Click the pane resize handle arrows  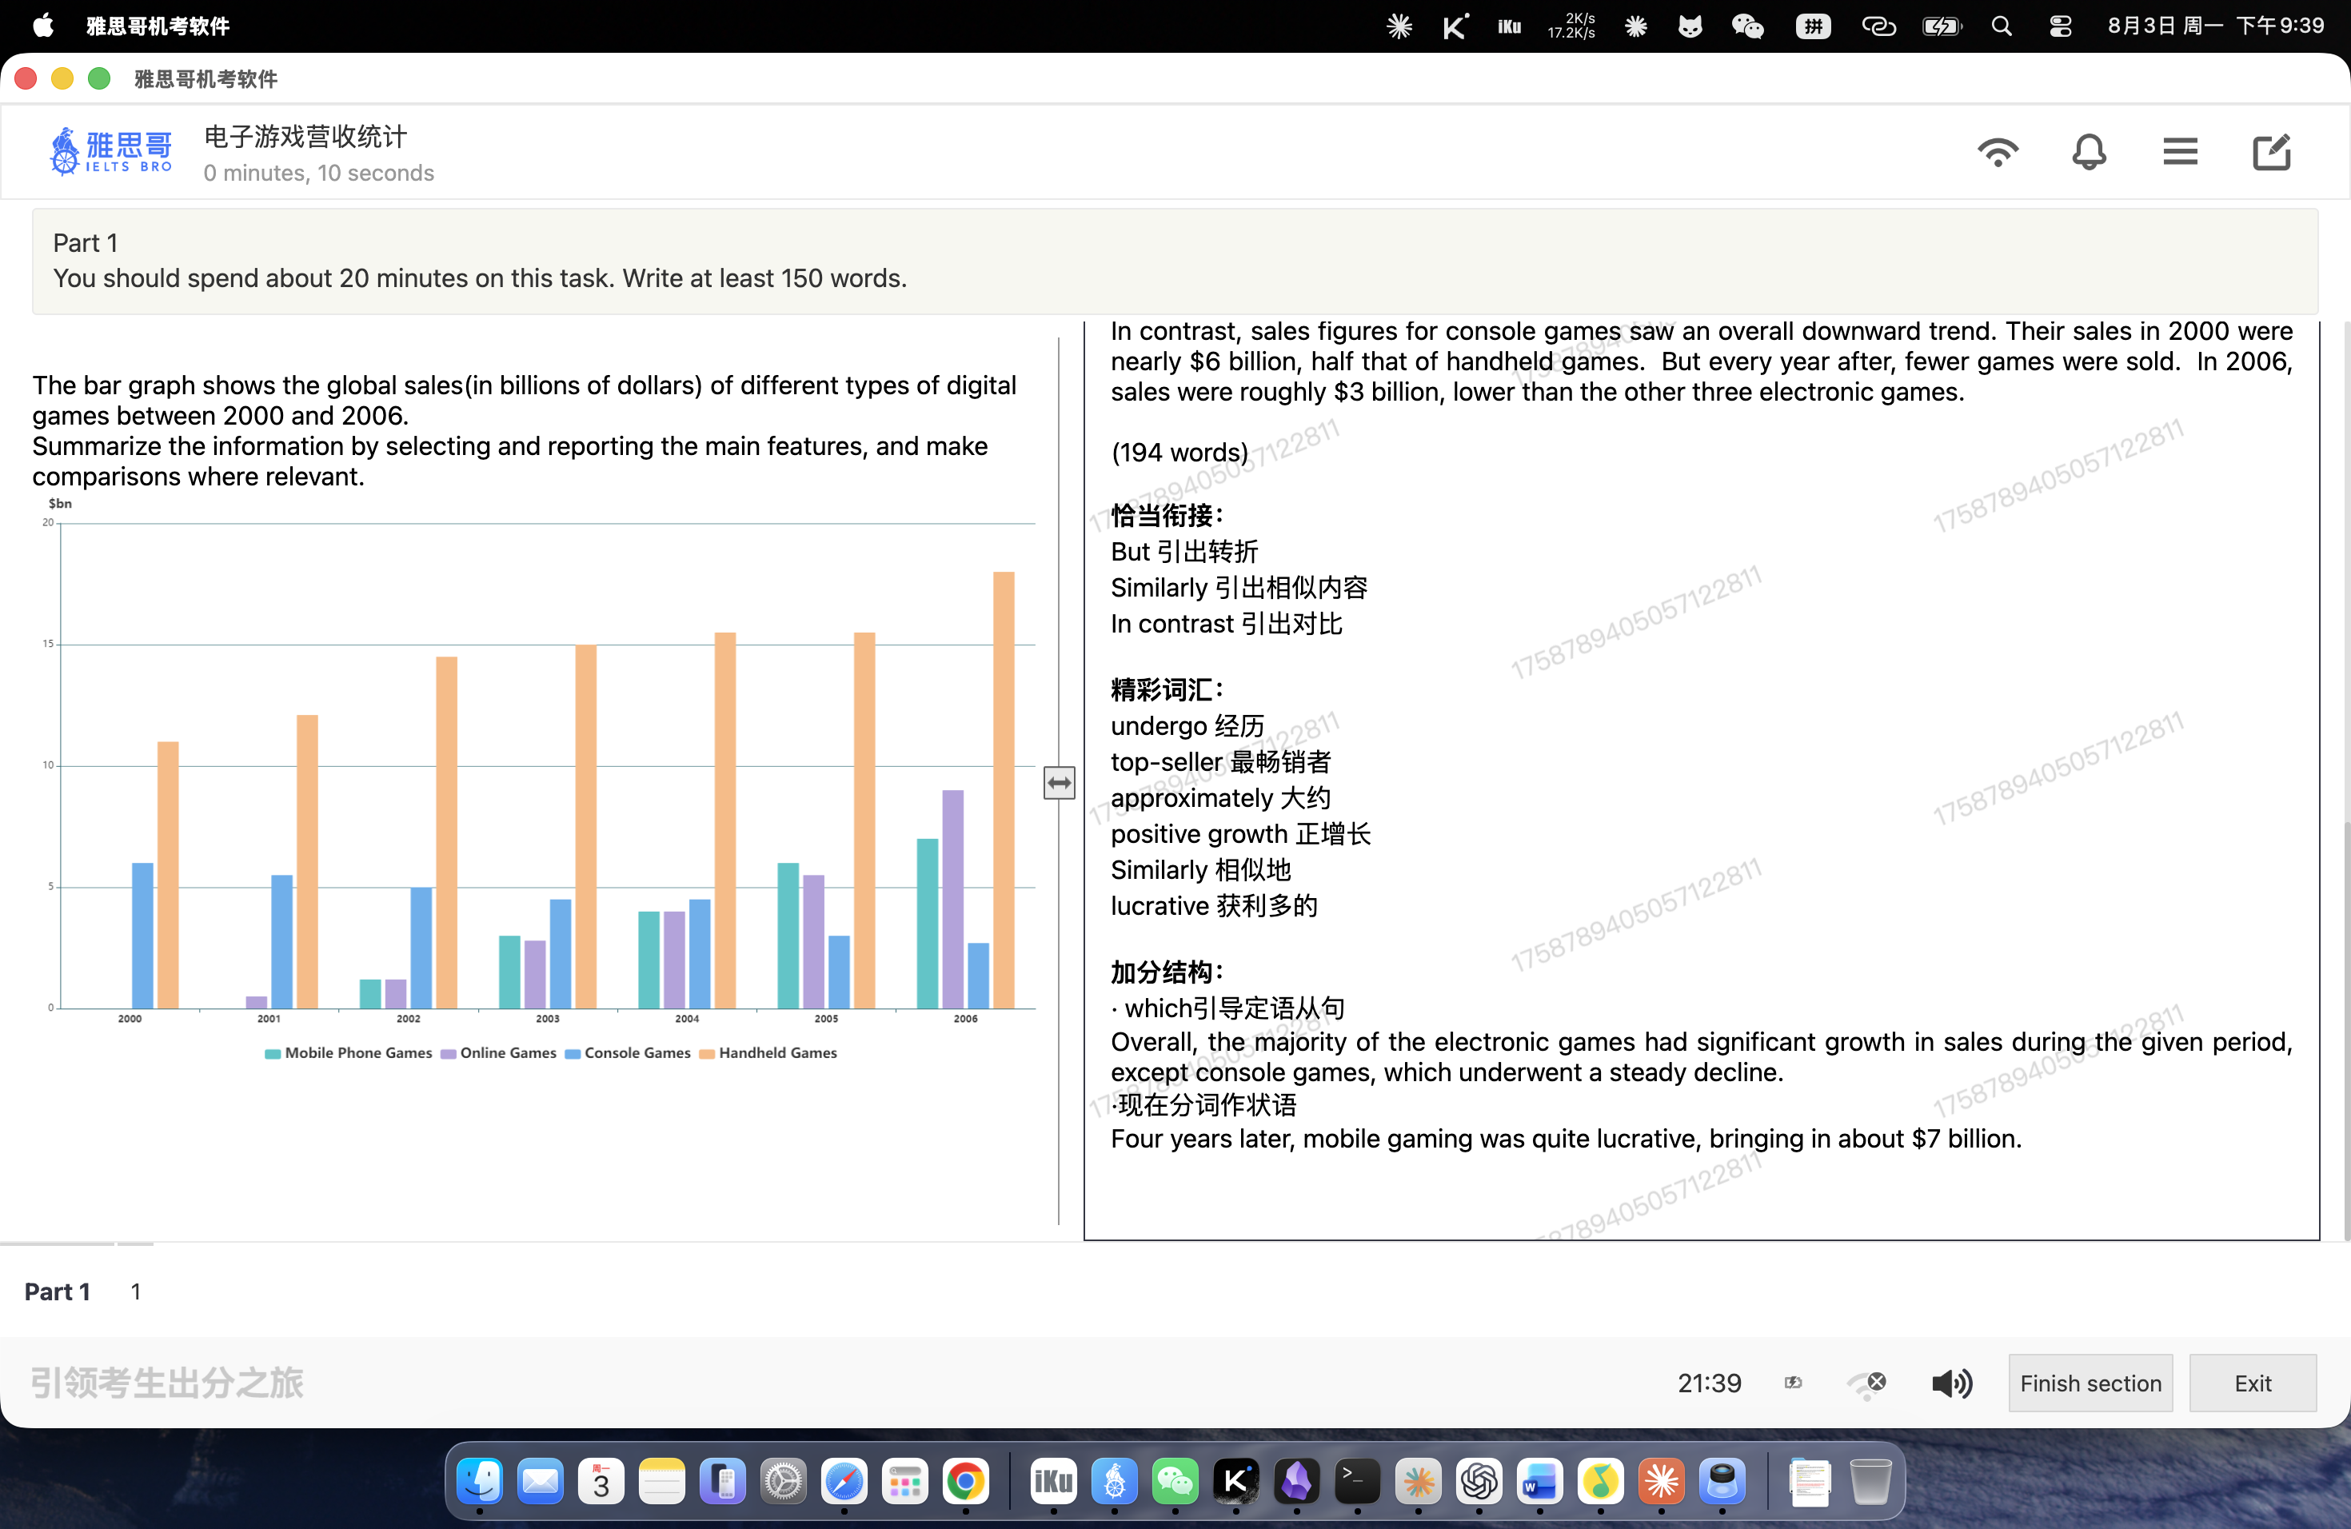(x=1059, y=783)
